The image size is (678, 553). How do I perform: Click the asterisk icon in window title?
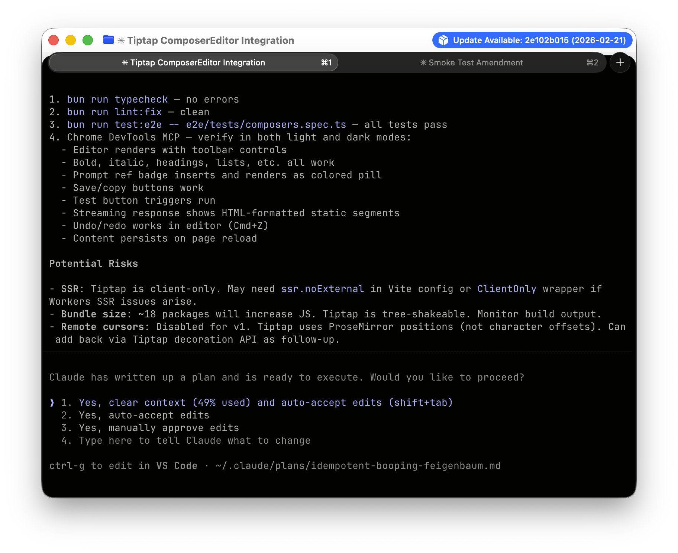(121, 40)
